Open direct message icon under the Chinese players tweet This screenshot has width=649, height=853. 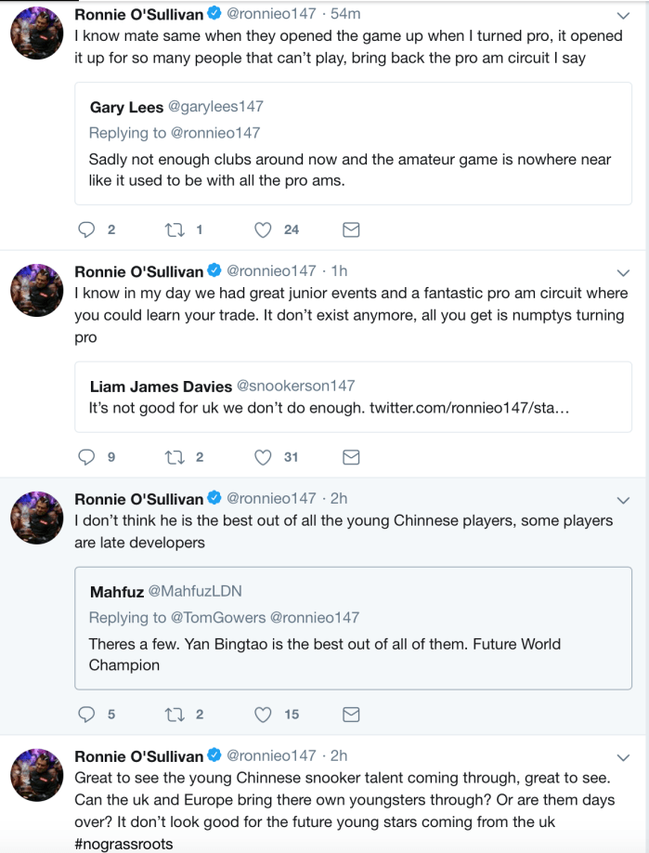(x=351, y=715)
